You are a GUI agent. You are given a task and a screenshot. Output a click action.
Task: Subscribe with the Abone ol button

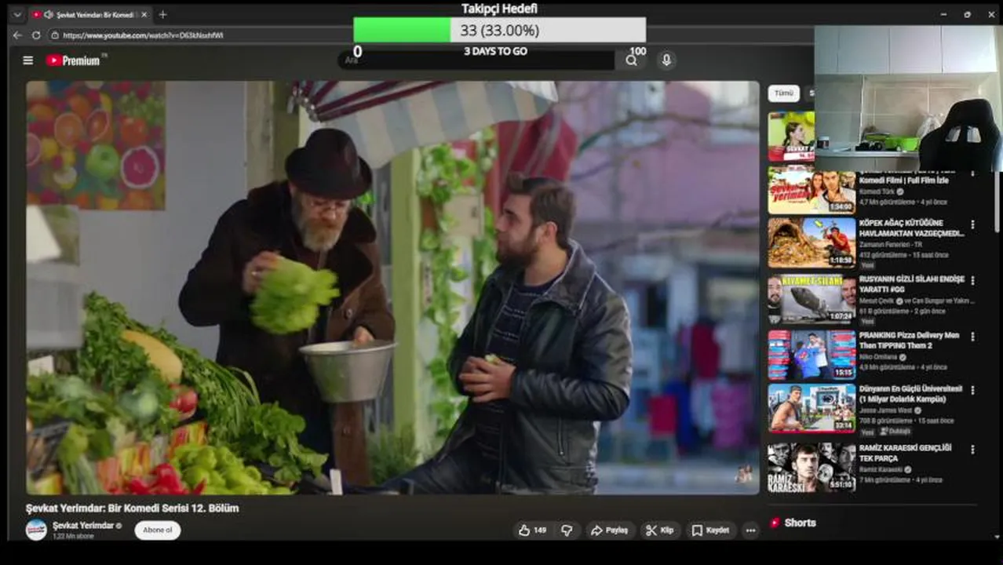[157, 530]
